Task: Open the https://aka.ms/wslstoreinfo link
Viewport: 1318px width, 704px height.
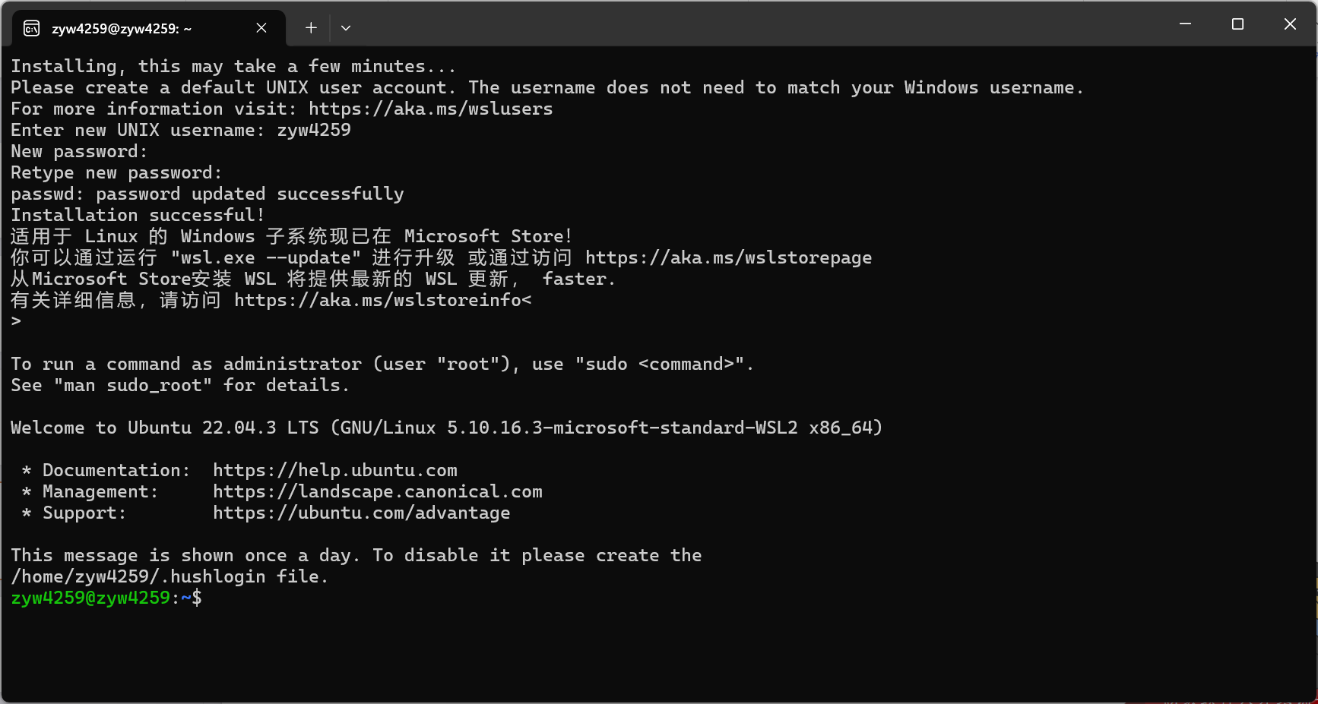Action: coord(378,300)
